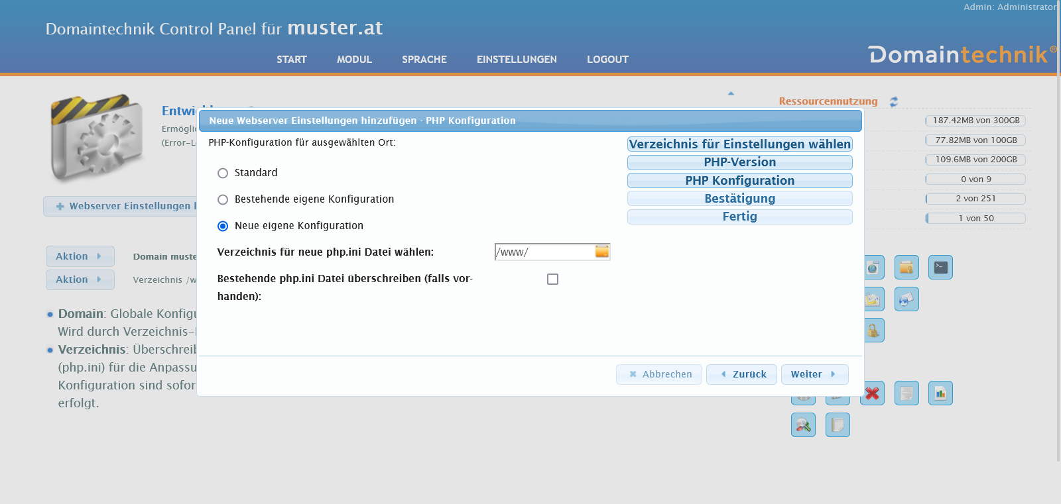Viewport: 1061px width, 504px height.
Task: Click the Zurück button
Action: pos(741,374)
